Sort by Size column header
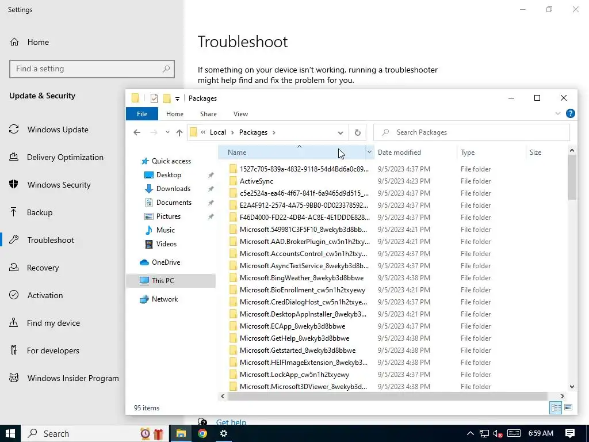This screenshot has height=442, width=589. tap(546, 152)
